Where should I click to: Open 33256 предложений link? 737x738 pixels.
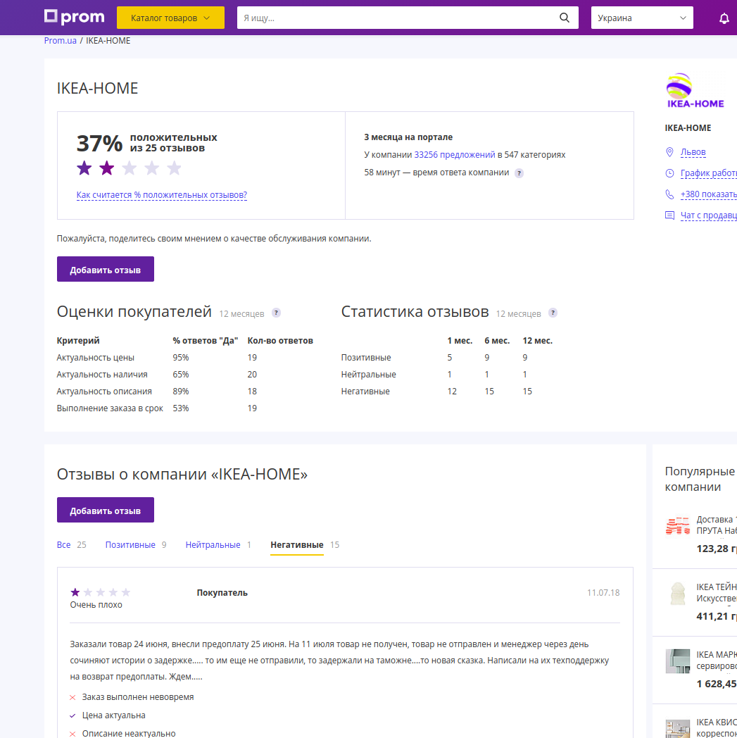click(454, 155)
